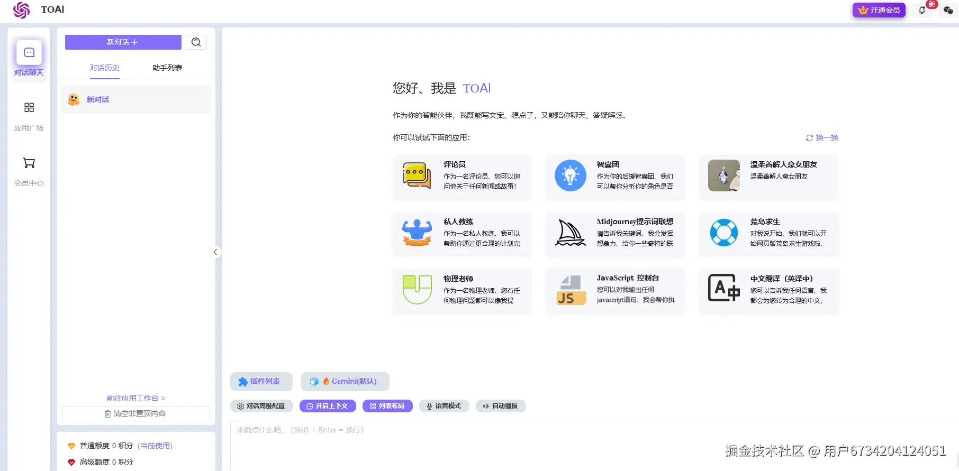Open the 荒岛求生 app card title

765,221
